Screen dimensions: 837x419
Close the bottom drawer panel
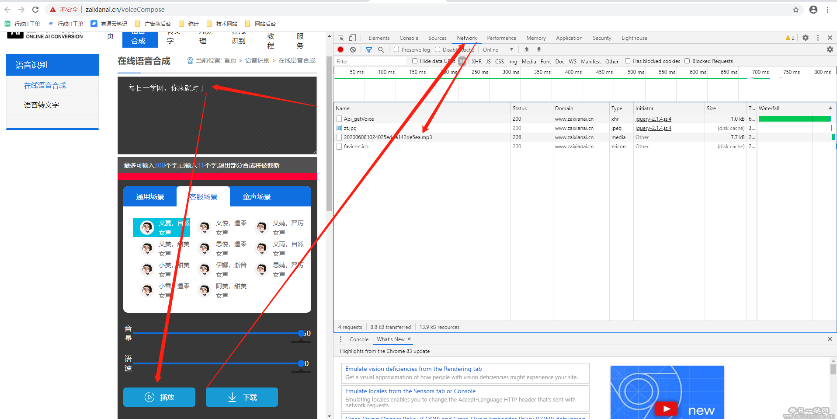(830, 339)
